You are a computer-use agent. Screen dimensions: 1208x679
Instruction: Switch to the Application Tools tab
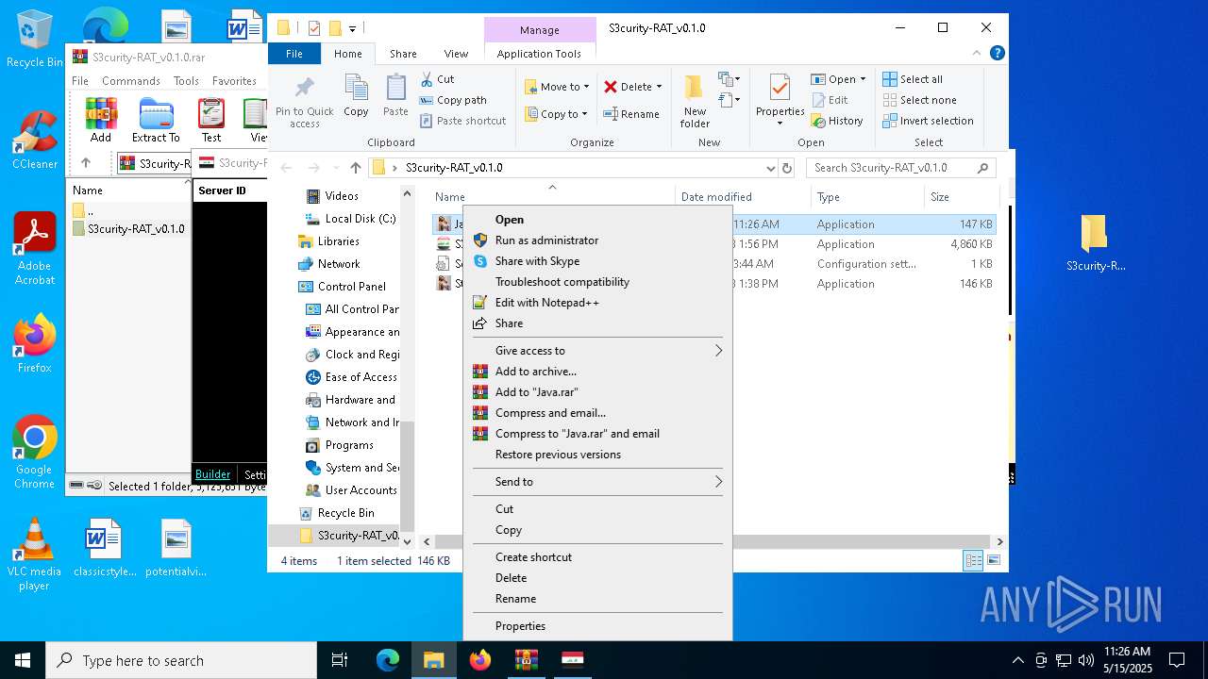[x=539, y=54]
